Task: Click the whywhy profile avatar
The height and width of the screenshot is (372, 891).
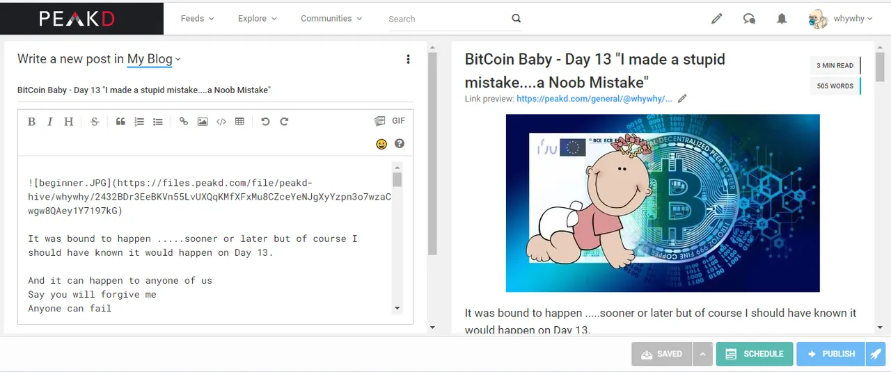Action: [x=818, y=19]
